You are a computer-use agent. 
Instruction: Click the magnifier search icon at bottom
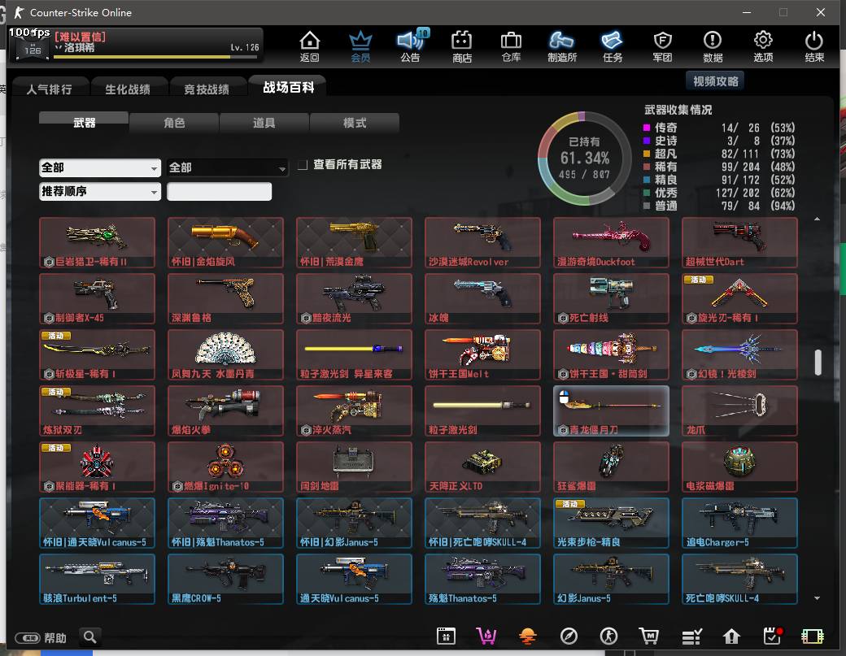click(90, 637)
